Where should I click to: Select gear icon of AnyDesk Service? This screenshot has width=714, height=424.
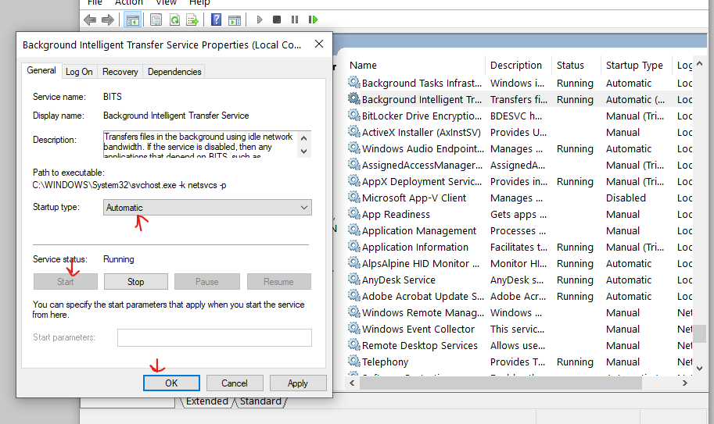[x=353, y=279]
